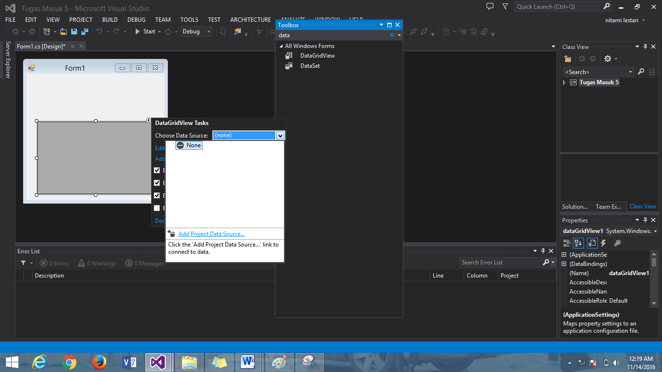The width and height of the screenshot is (662, 372).
Task: Toggle alphabetical sorting in Properties panel
Action: [578, 243]
